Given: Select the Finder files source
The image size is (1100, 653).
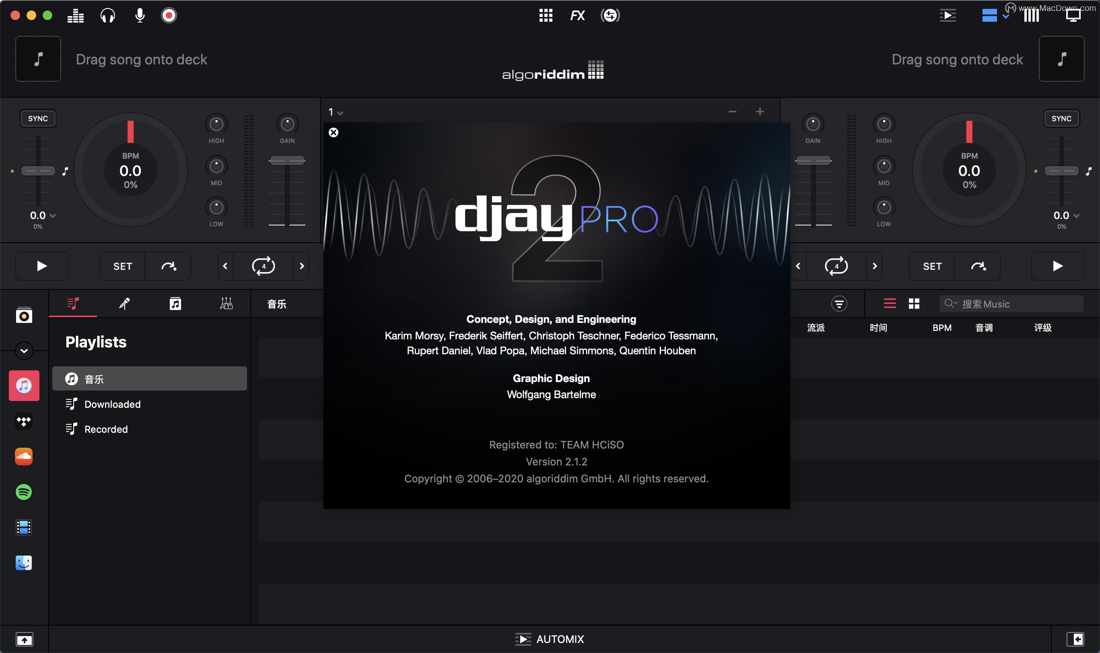Looking at the screenshot, I should pyautogui.click(x=24, y=563).
